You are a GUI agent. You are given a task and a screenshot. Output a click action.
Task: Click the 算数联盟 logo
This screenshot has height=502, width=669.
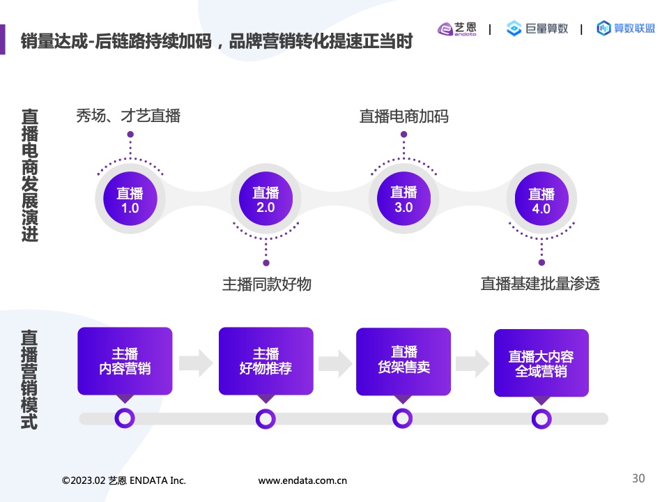coord(626,28)
